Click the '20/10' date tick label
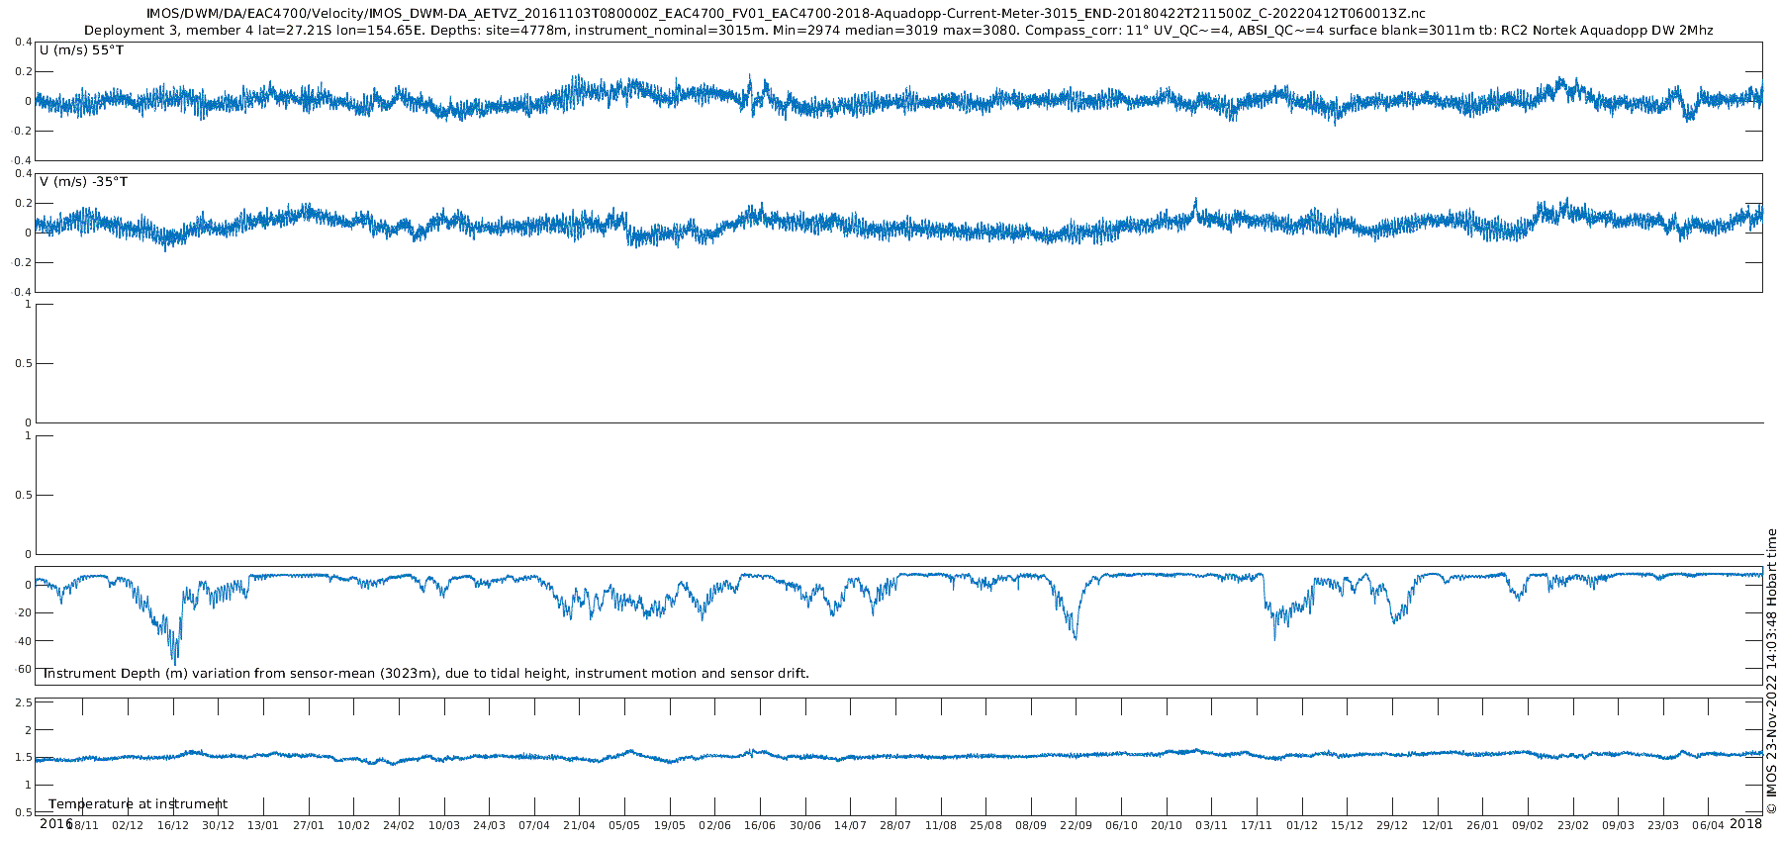This screenshot has width=1781, height=841. tap(1167, 826)
